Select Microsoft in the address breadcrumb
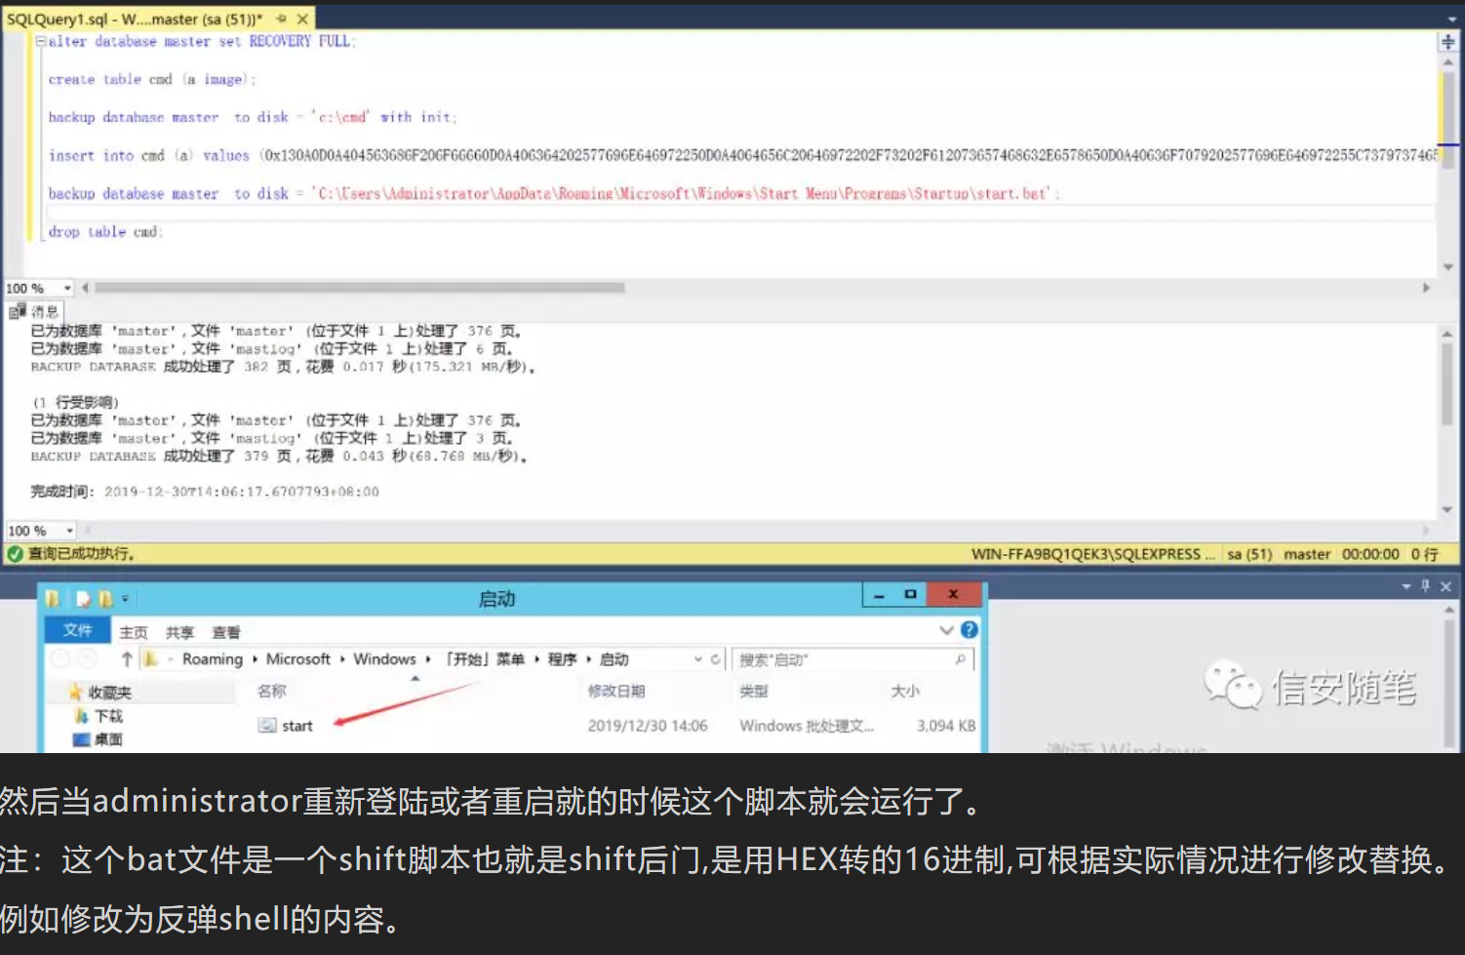 (298, 659)
